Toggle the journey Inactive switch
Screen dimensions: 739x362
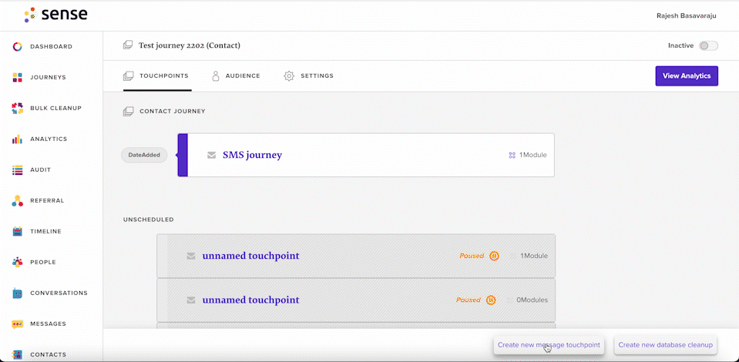coord(708,45)
